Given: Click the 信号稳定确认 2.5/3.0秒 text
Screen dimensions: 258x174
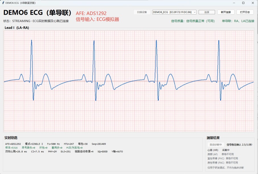Looking at the screenshot, I should point(240,145).
